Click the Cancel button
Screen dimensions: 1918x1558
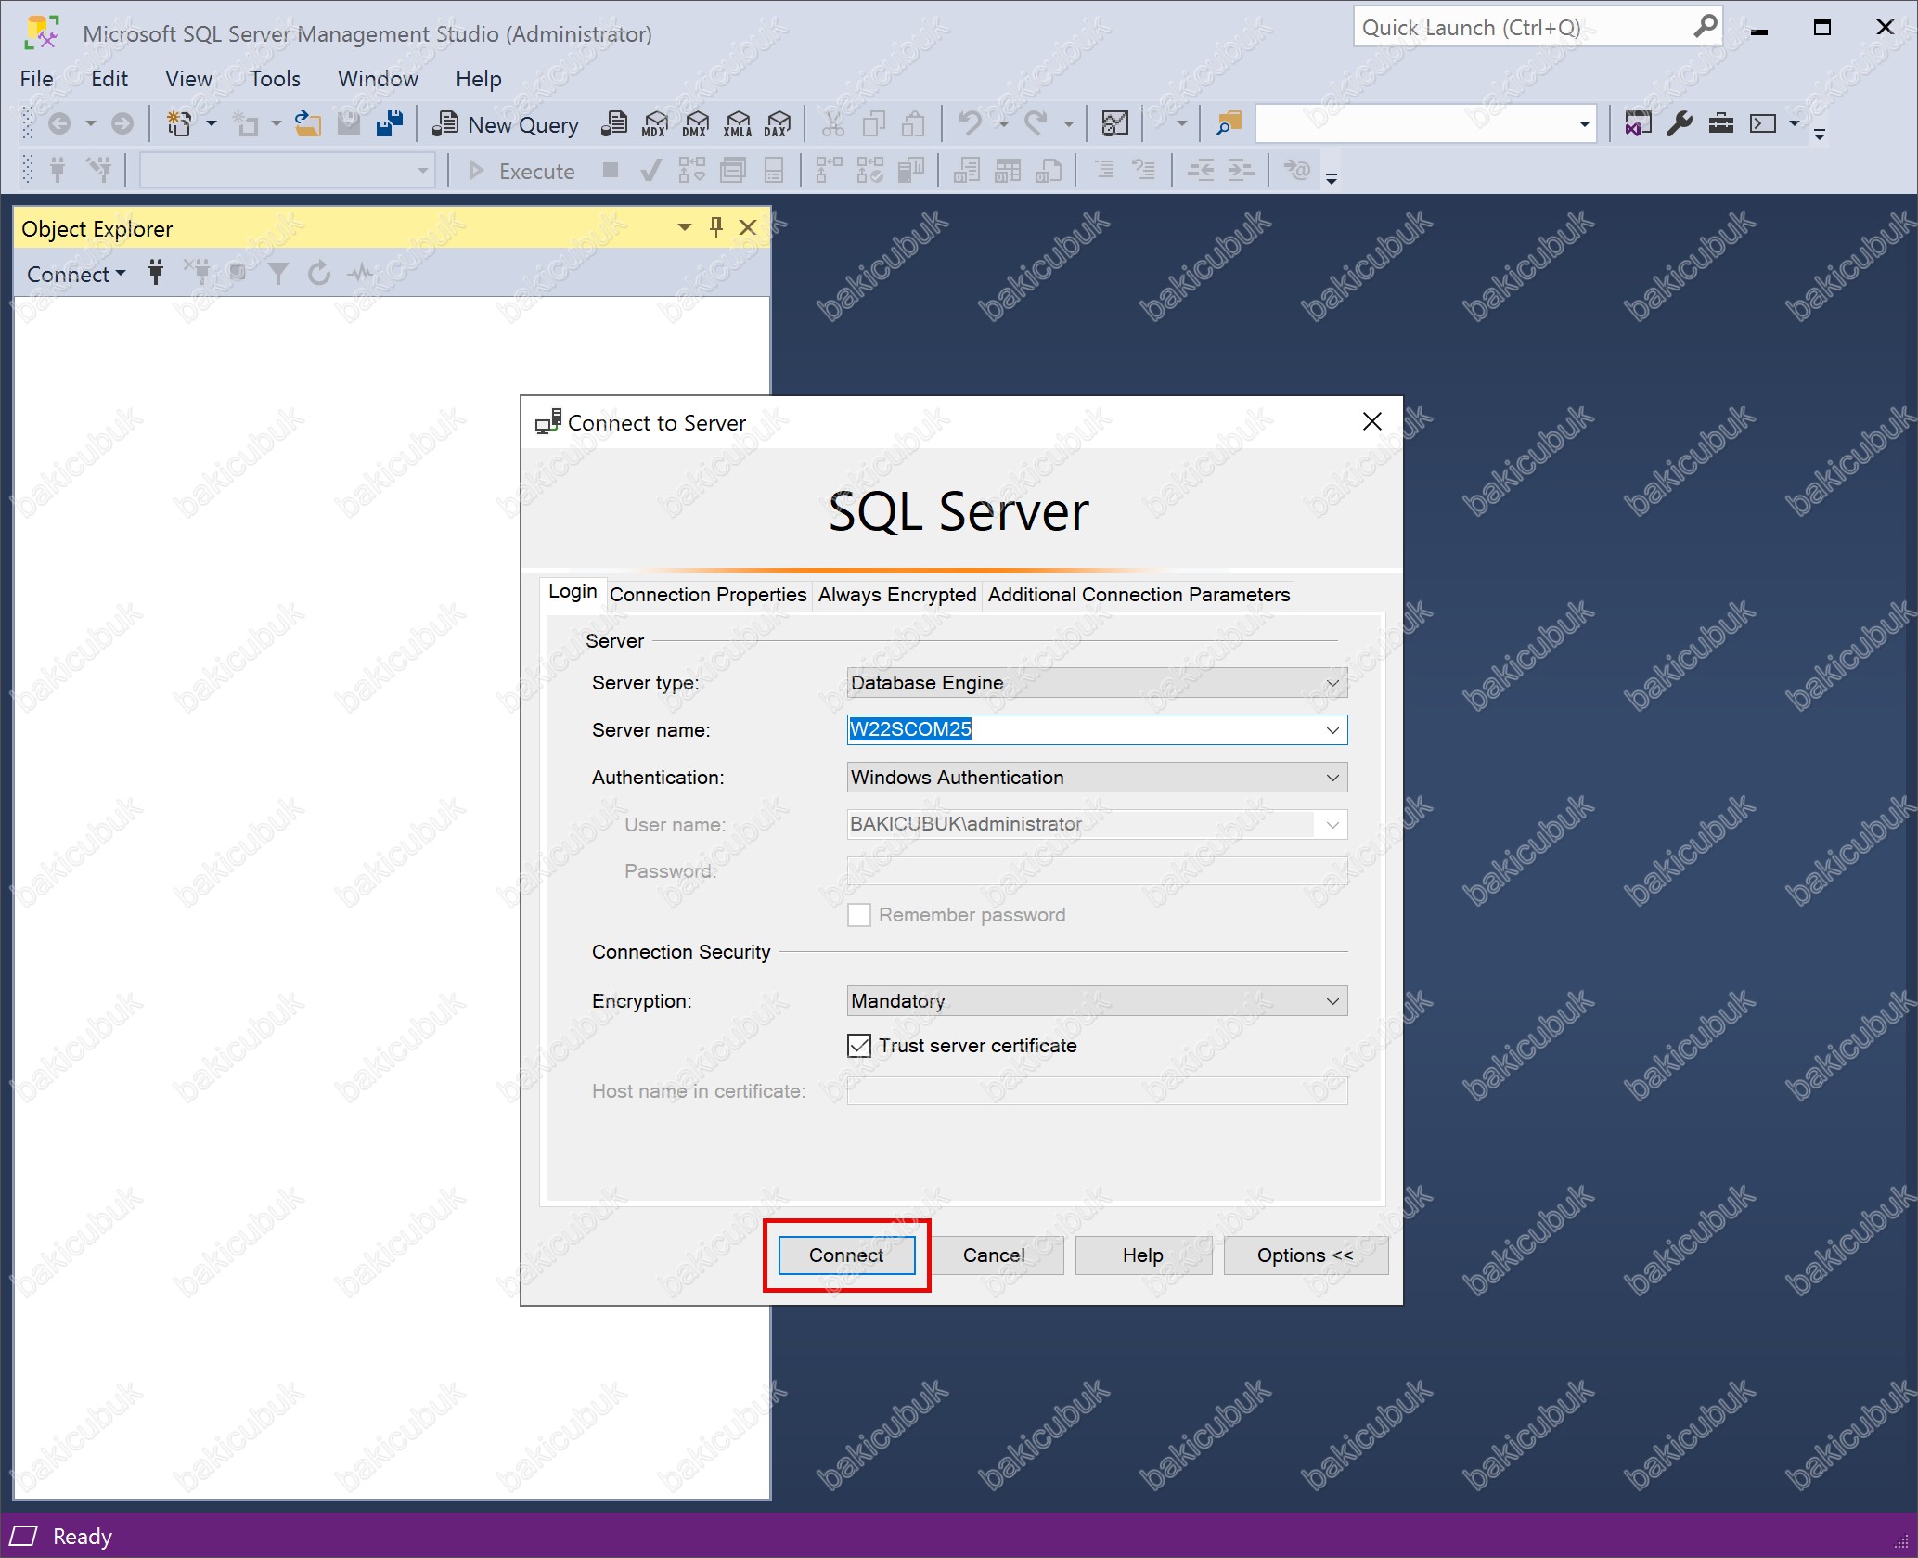(x=994, y=1255)
